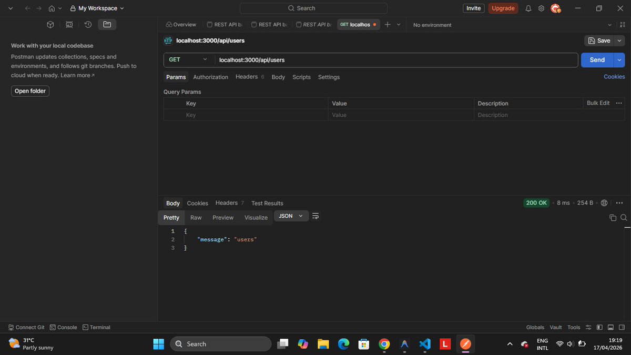Switch to response Headers tab
The height and width of the screenshot is (355, 631).
click(x=230, y=203)
